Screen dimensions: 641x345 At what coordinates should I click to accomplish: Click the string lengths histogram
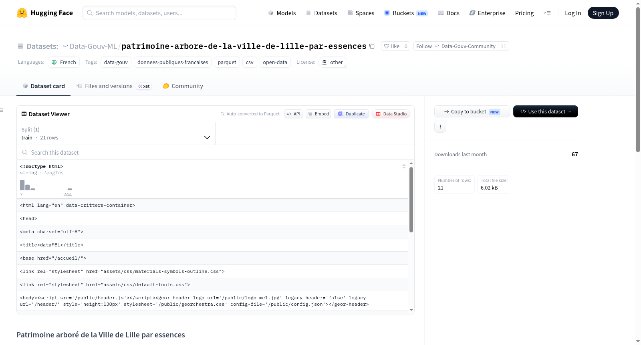coord(46,185)
